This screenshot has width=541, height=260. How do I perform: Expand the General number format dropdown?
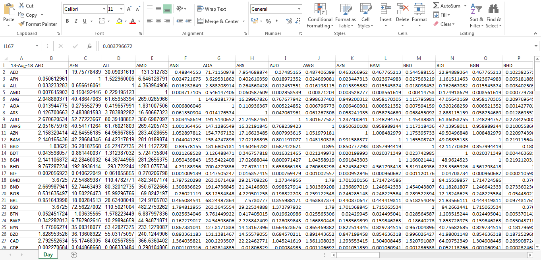(x=299, y=9)
